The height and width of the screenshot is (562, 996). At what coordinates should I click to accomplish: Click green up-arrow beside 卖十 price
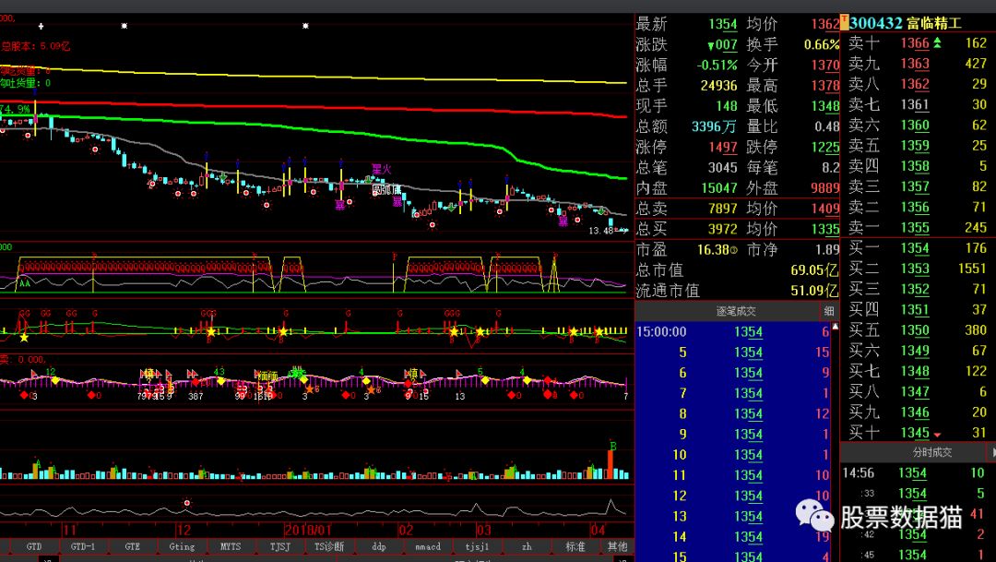pyautogui.click(x=937, y=43)
